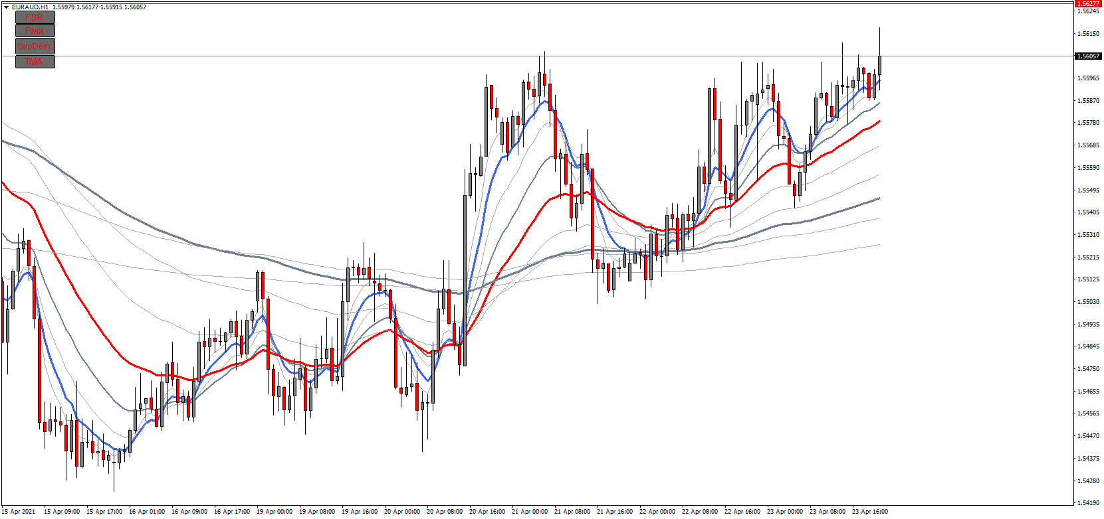Click time axis label 20 Apr 08:00
This screenshot has height=519, width=1104.
pos(445,512)
